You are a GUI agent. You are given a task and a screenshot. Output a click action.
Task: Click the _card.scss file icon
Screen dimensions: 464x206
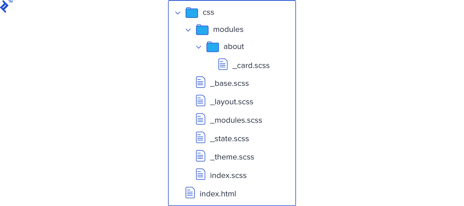tap(223, 64)
